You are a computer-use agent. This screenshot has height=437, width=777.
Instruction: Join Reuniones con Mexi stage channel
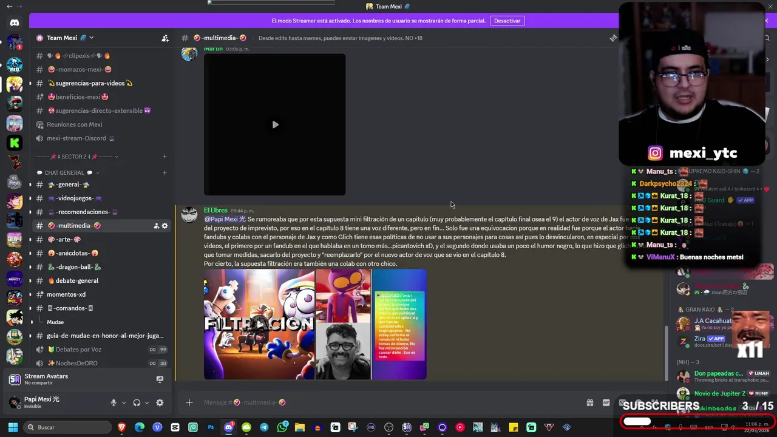click(x=102, y=124)
